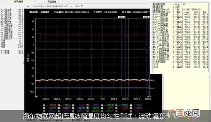Click the Avg column header in statistics panel

[187, 12]
